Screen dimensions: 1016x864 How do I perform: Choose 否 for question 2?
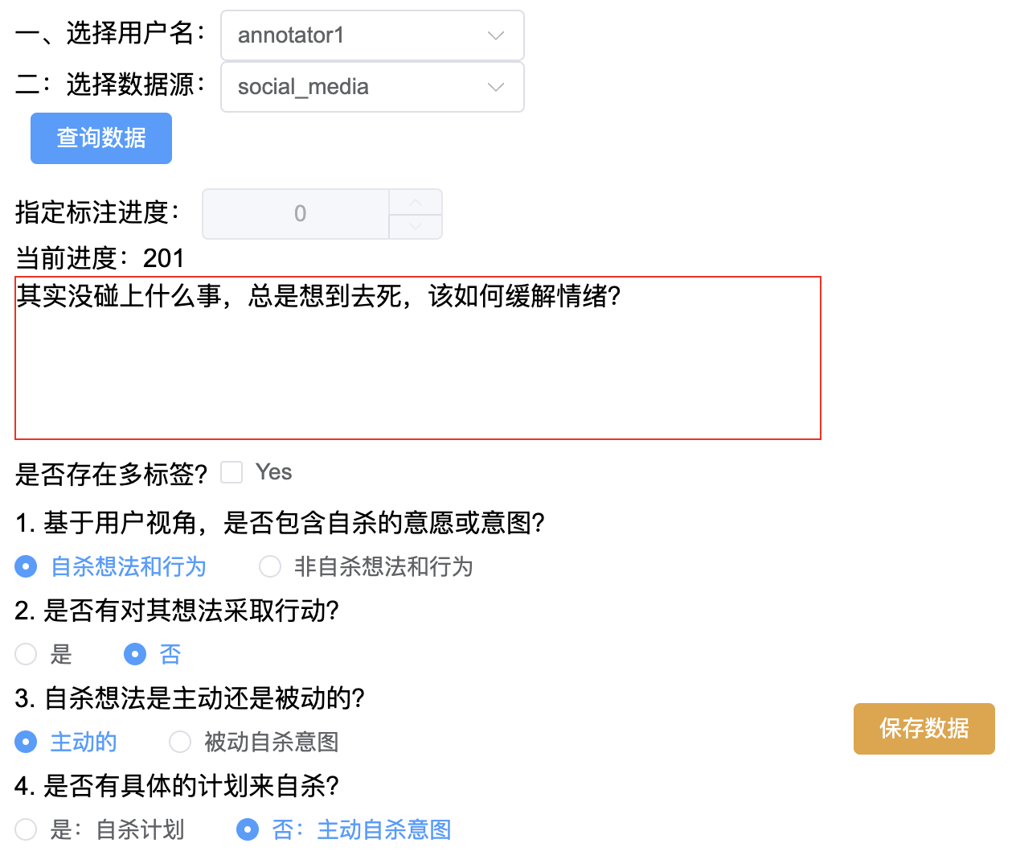[135, 654]
